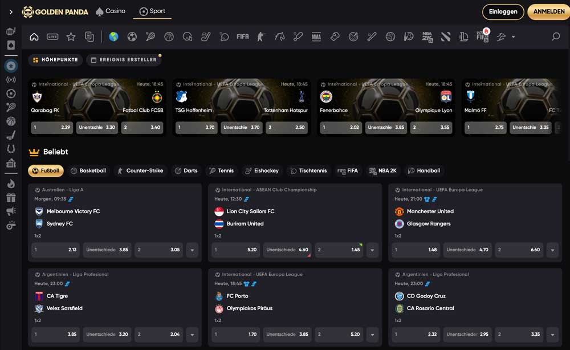Select the American football helmet icon
The width and height of the screenshot is (570, 350).
click(187, 36)
